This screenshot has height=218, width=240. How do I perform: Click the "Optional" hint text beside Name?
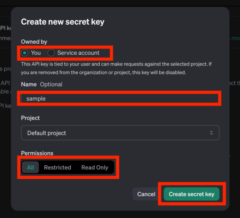point(51,84)
